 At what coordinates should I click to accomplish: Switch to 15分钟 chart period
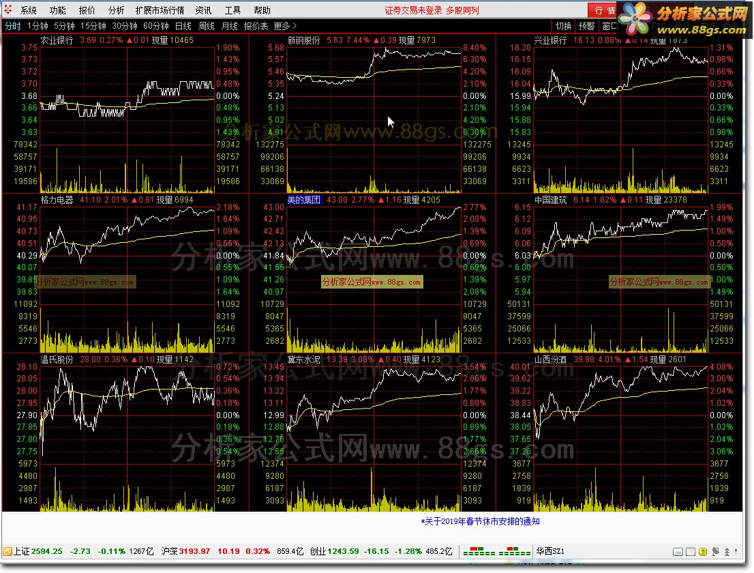[x=93, y=26]
